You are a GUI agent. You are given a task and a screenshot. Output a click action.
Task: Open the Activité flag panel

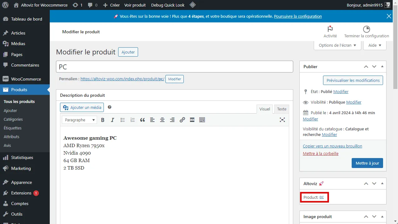(330, 32)
